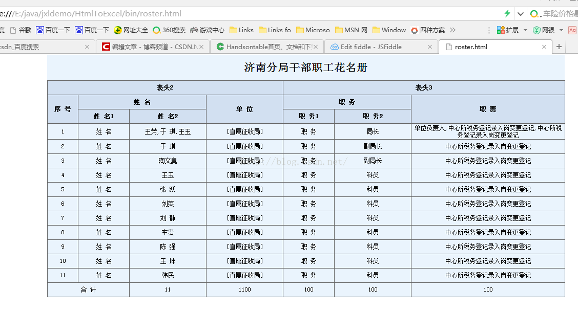Switch to the 编辑文章 CSDN tab
The width and height of the screenshot is (578, 312).
[153, 47]
